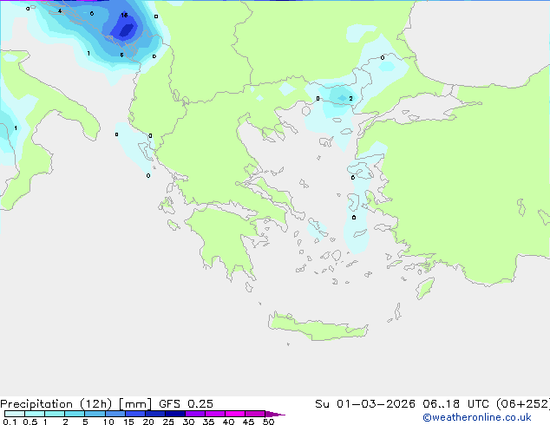Select the legend swatch between 15 and 20
The image size is (550, 425).
point(134,414)
